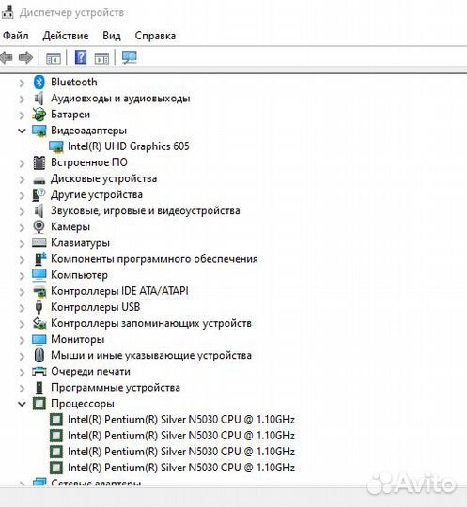Expand the Камеры category arrow
467x507 pixels.
(22, 227)
